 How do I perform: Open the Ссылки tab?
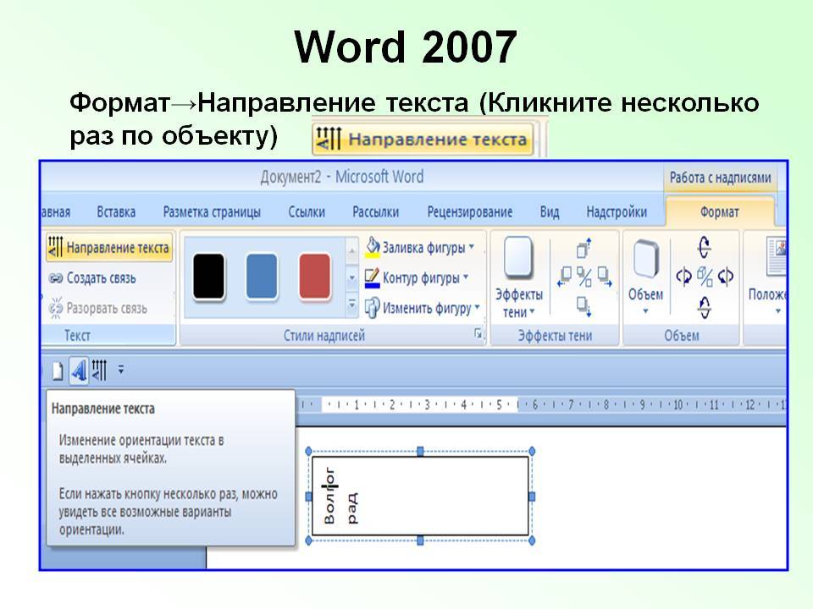click(307, 211)
